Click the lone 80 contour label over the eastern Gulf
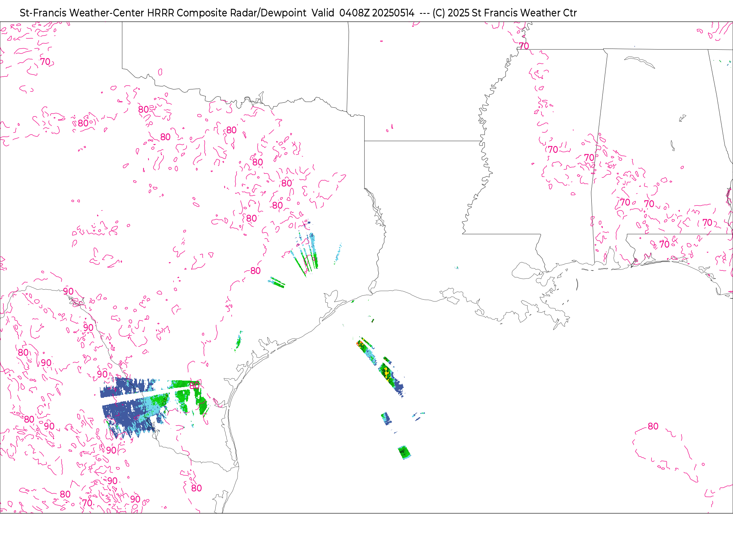 [x=653, y=426]
